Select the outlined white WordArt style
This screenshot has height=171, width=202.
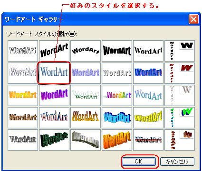(x=23, y=51)
